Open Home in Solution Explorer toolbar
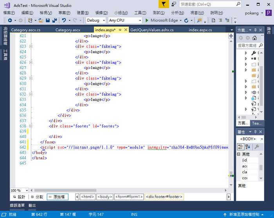This screenshot has height=218, width=274. 254,38
